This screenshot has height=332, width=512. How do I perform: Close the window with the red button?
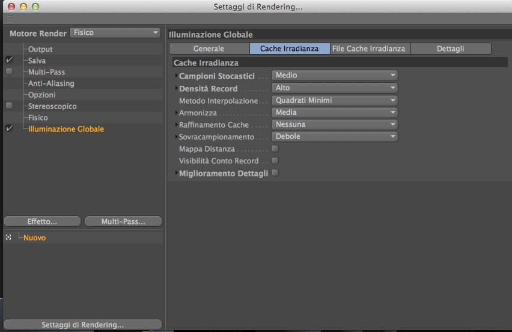pyautogui.click(x=11, y=7)
